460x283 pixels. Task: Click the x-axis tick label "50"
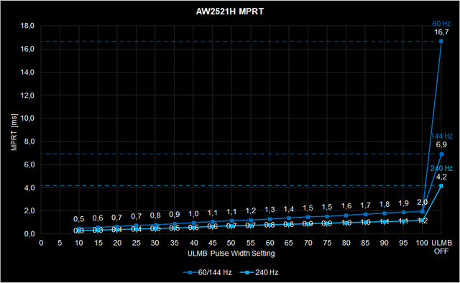click(x=231, y=243)
